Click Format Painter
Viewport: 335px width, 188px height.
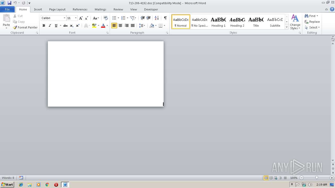coord(25,27)
